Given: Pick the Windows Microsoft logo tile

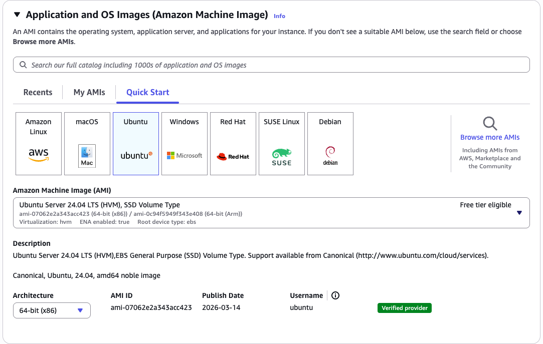Looking at the screenshot, I should click(x=185, y=144).
